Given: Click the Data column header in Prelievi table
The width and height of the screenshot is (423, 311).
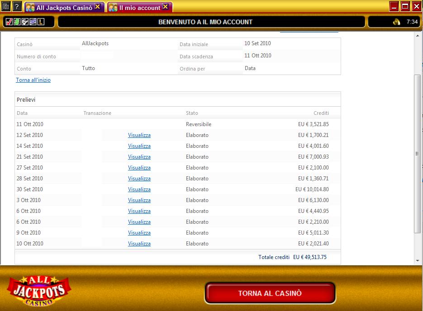Looking at the screenshot, I should (x=22, y=113).
